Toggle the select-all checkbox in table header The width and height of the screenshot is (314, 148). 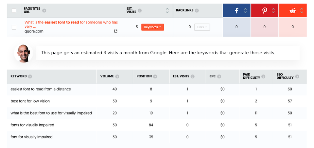pyautogui.click(x=14, y=10)
